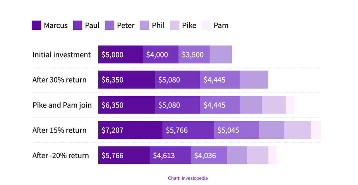Click the Pike and Pam join label

pos(62,105)
